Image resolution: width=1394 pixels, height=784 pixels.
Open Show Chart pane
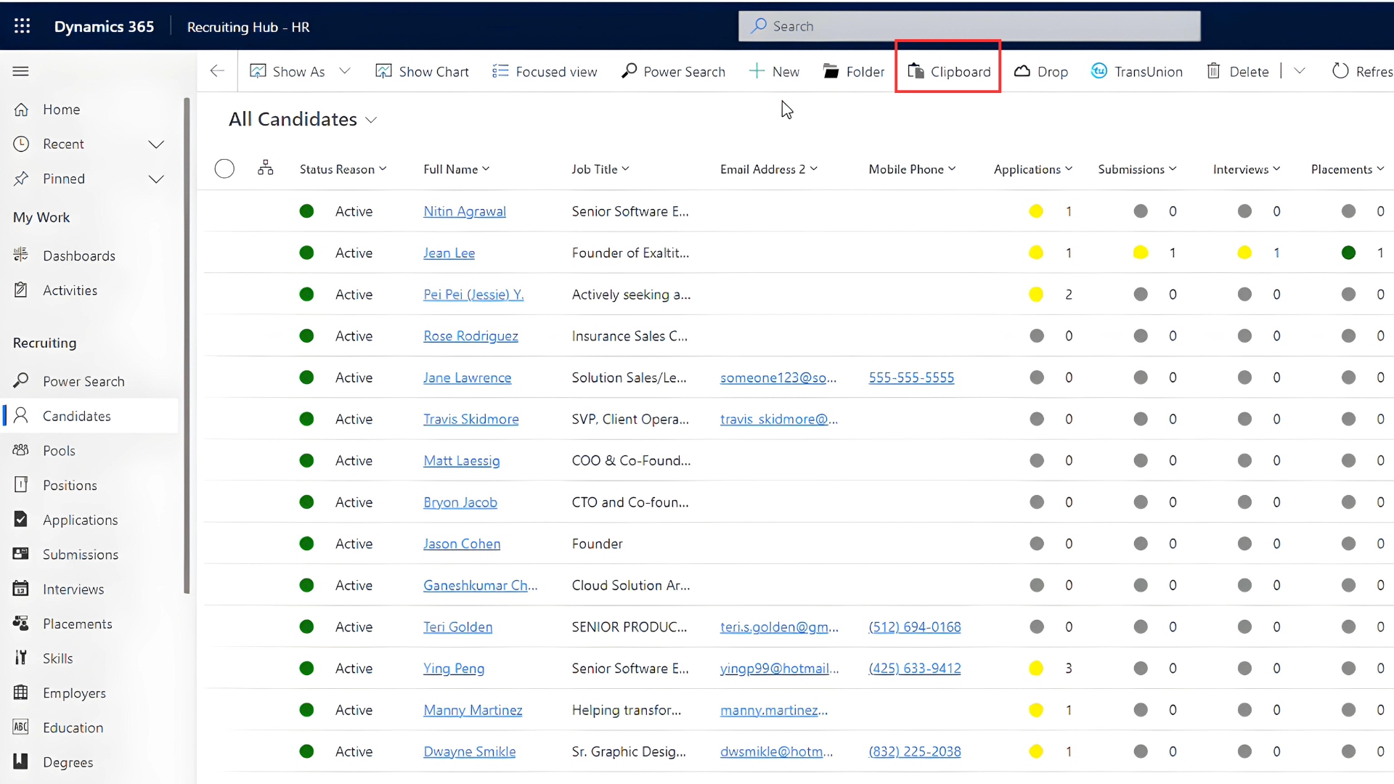422,71
